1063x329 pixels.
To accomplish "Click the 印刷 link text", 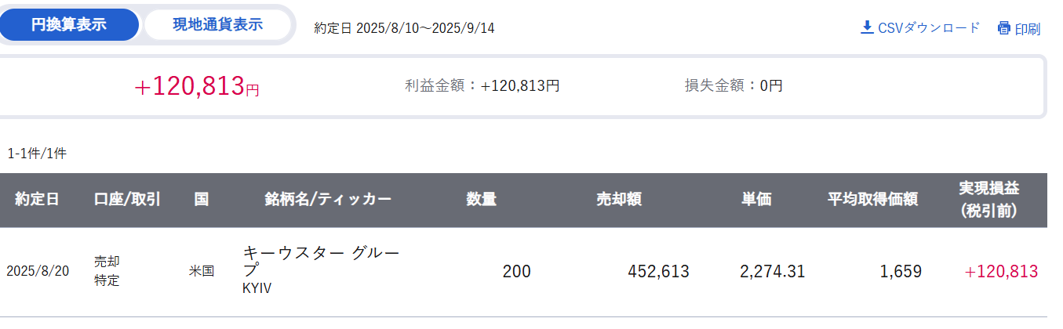I will (x=1027, y=29).
